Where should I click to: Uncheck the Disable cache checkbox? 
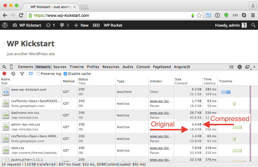pos(65,74)
